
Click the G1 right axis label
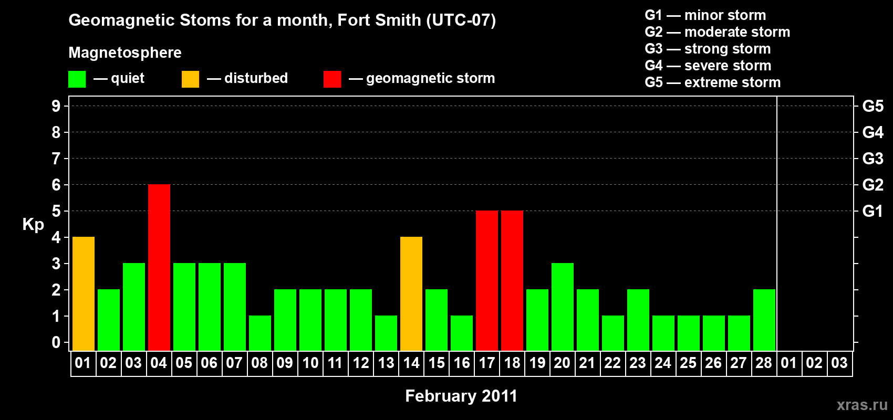tap(873, 211)
